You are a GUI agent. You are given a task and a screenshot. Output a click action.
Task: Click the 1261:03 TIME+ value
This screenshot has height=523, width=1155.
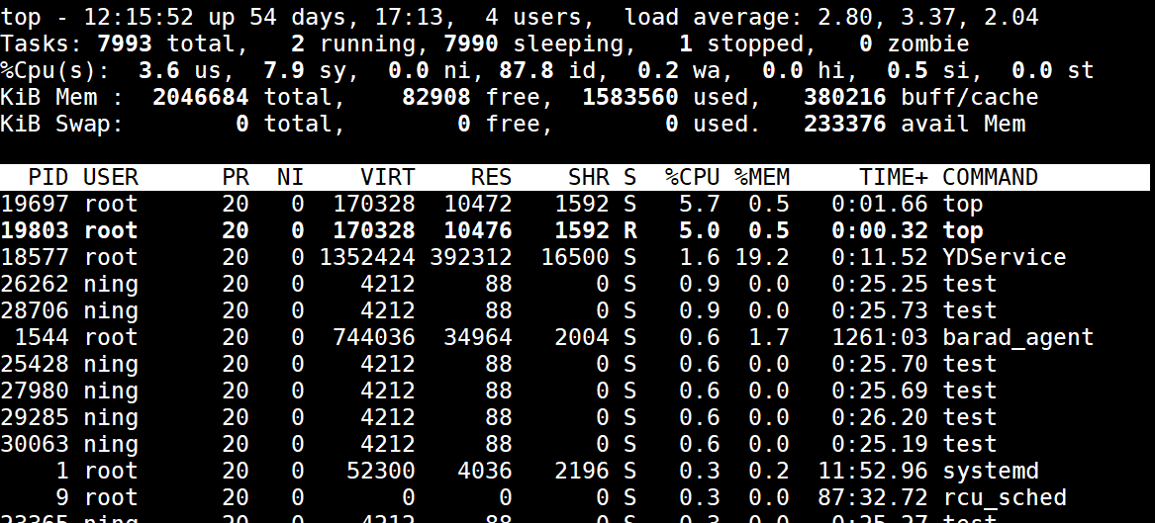click(x=880, y=338)
